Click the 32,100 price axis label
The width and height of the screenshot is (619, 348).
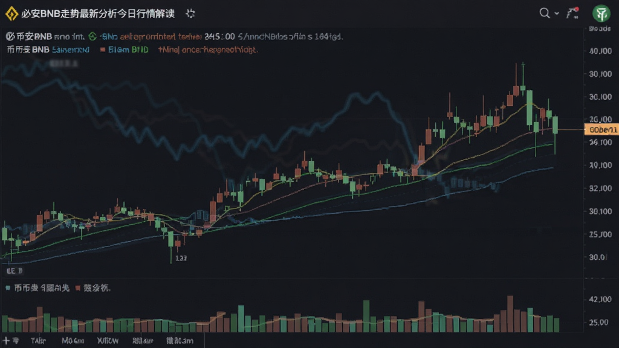click(x=600, y=188)
